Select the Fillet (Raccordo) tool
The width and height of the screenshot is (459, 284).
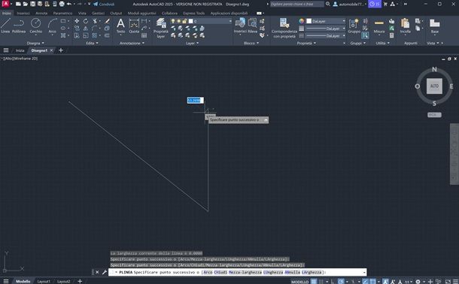[x=95, y=29]
